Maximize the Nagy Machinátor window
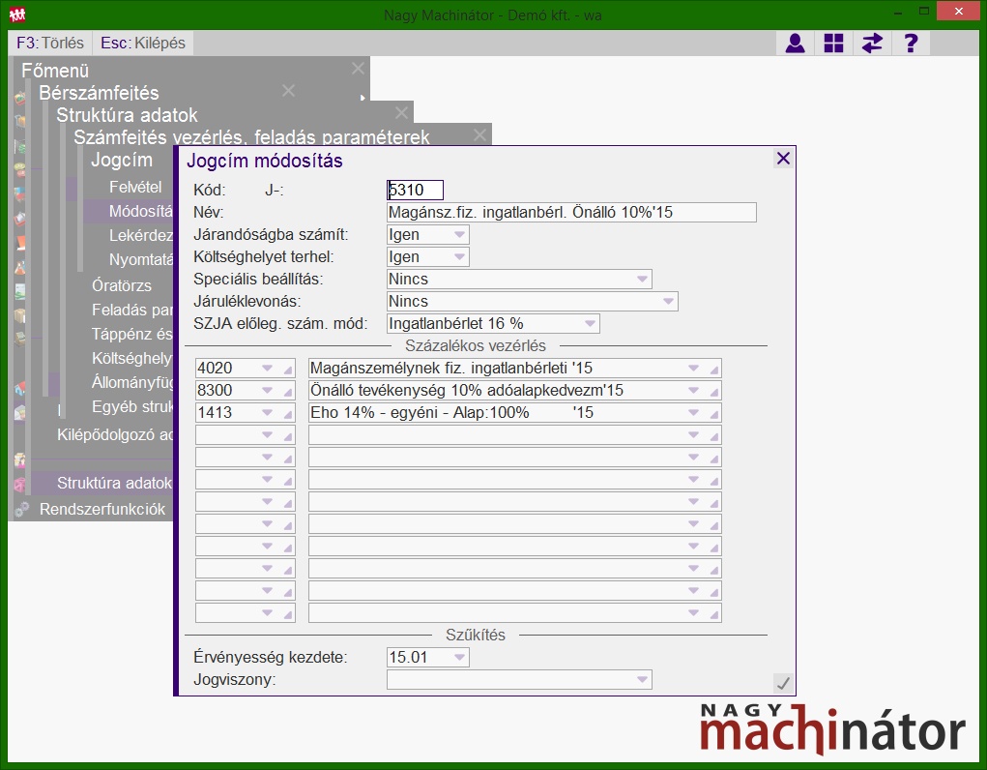 (923, 12)
